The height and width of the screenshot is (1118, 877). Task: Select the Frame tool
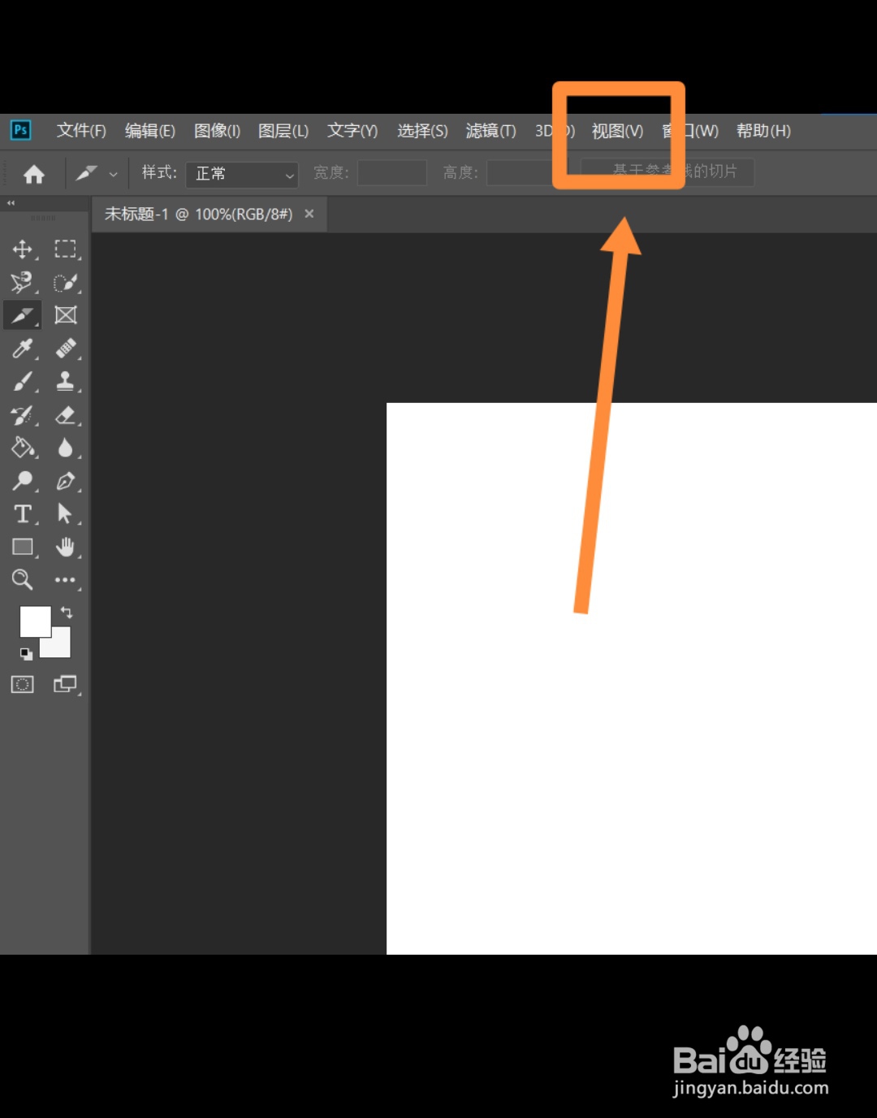click(x=66, y=315)
